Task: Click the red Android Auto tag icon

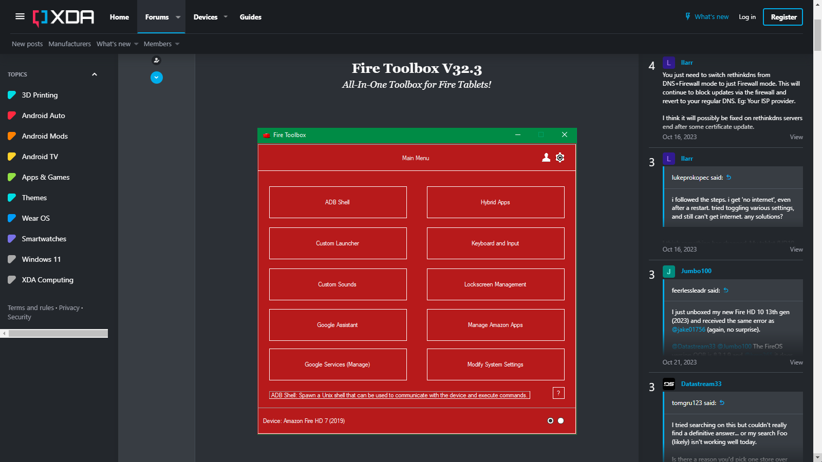Action: pos(12,115)
